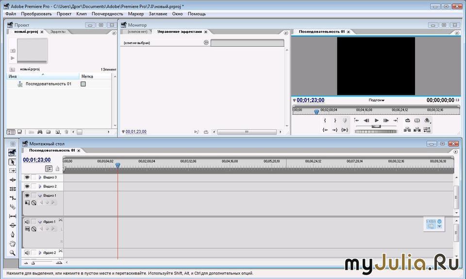Step back one frame in program monitor
This screenshot has width=466, height=279.
point(366,121)
